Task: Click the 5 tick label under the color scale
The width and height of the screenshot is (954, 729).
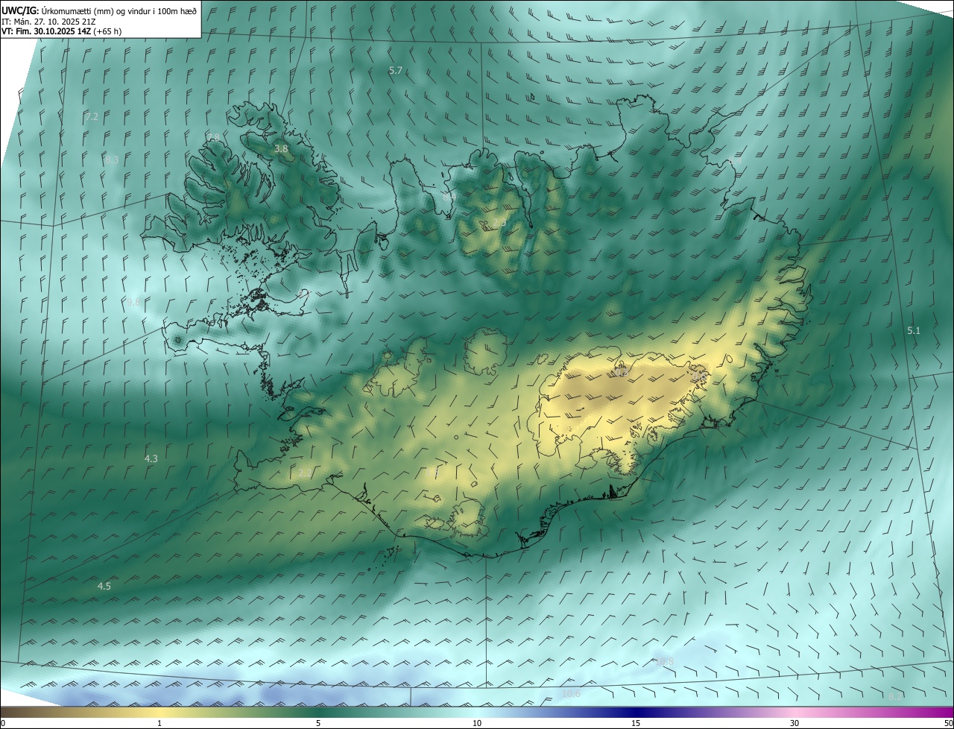Action: tap(318, 723)
